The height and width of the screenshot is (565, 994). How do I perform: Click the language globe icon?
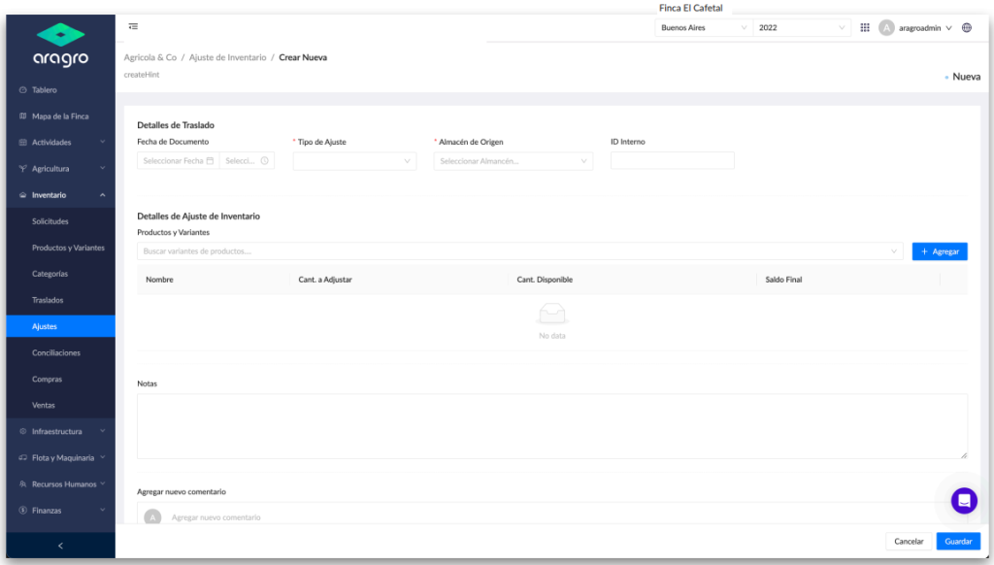tap(967, 28)
